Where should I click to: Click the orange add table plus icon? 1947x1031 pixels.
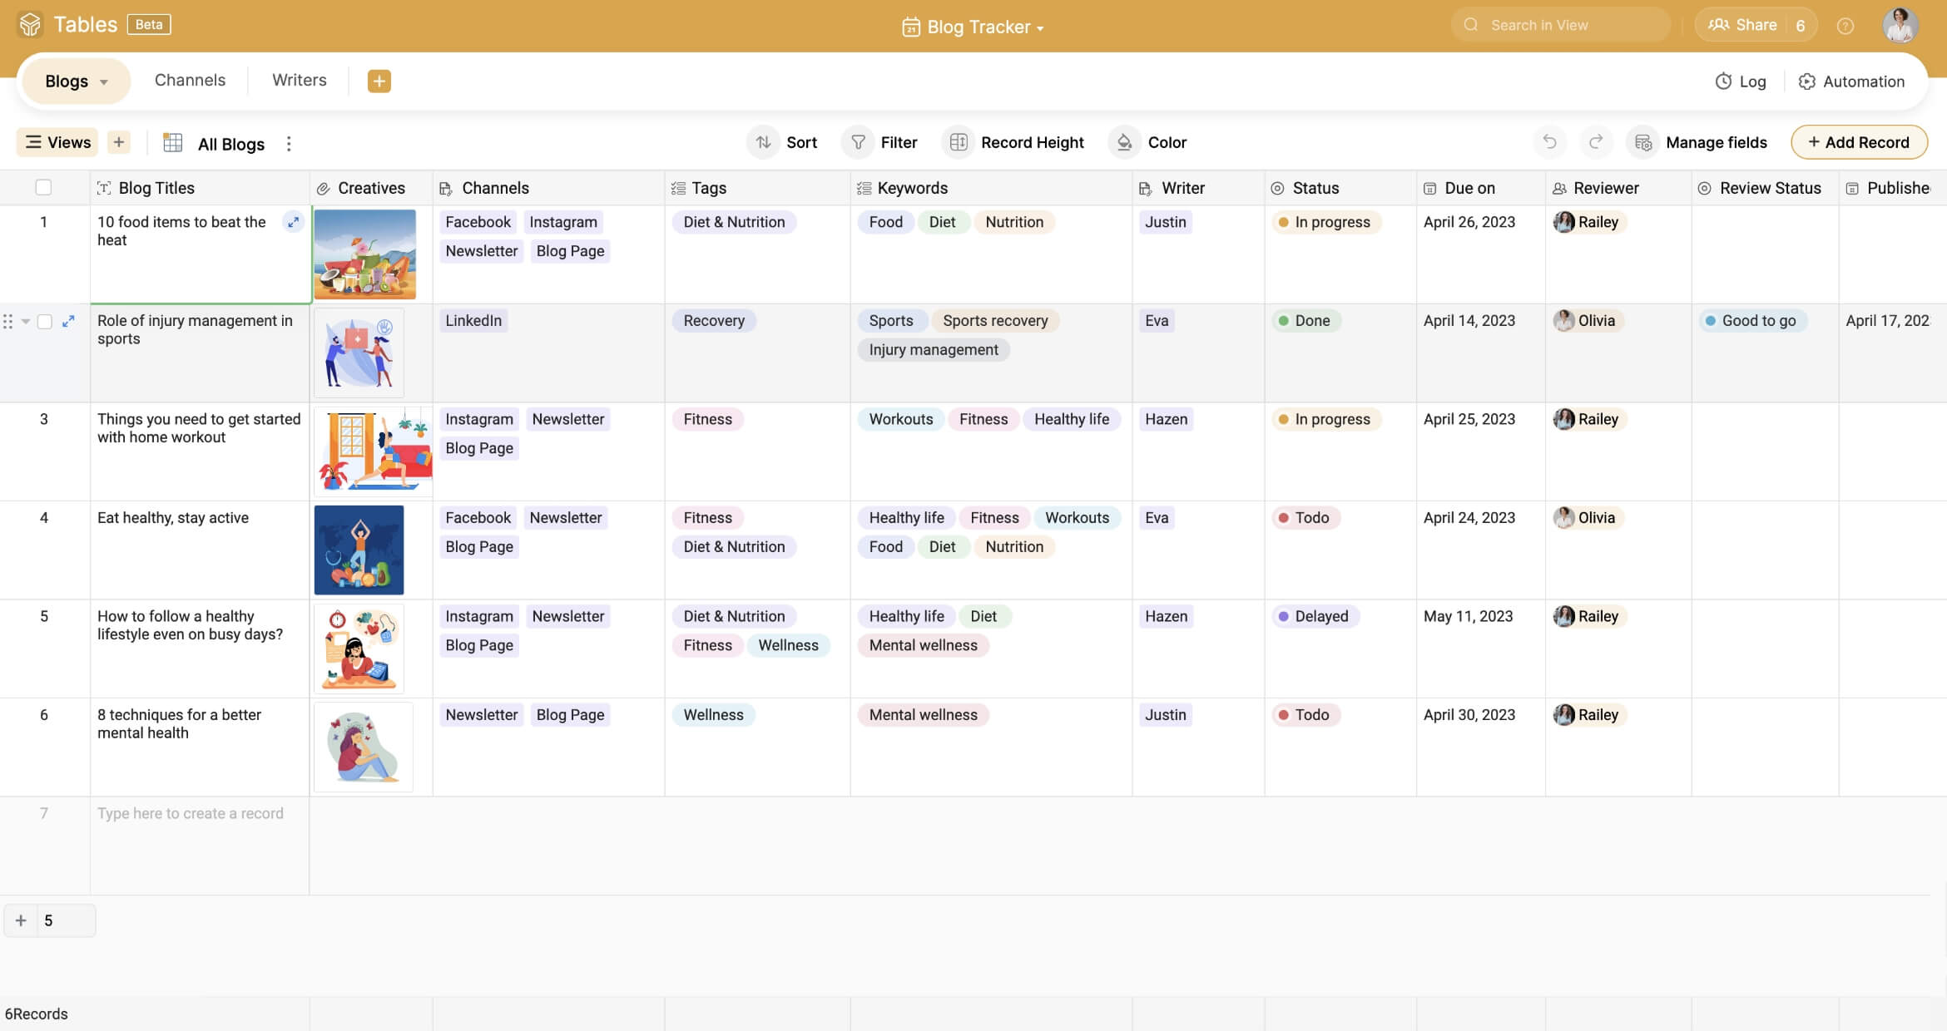point(379,81)
